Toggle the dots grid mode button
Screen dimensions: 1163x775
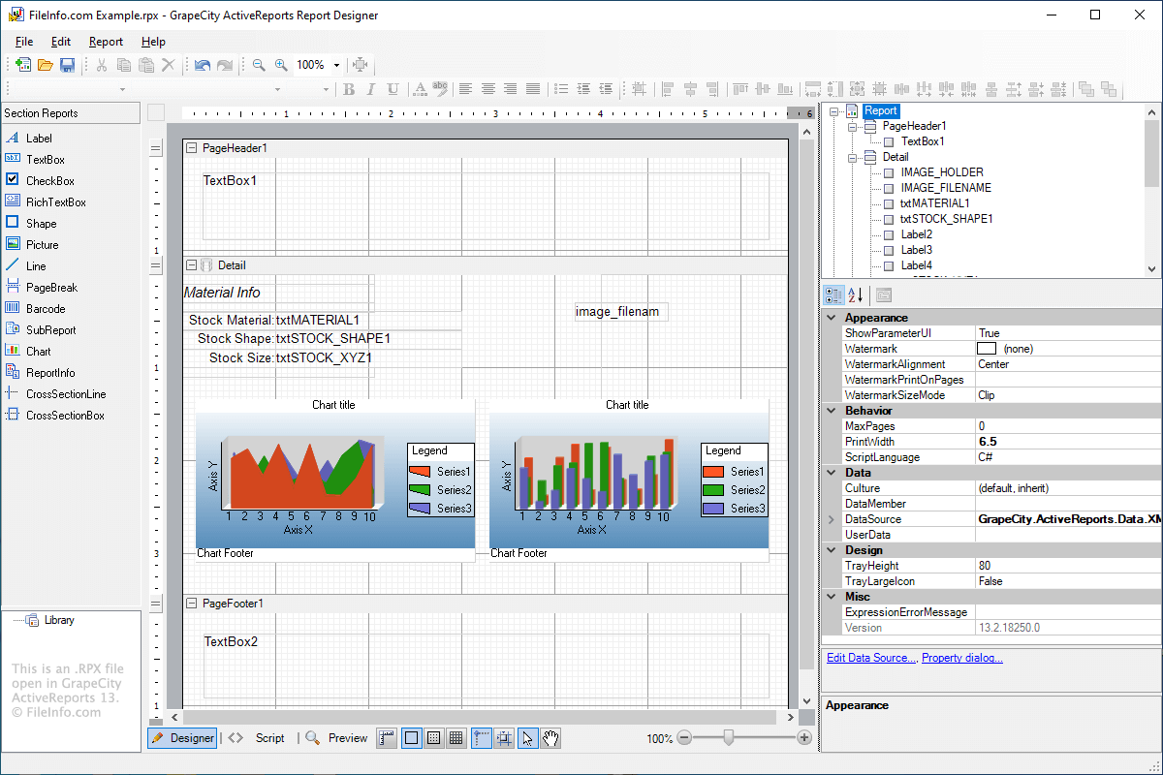434,738
